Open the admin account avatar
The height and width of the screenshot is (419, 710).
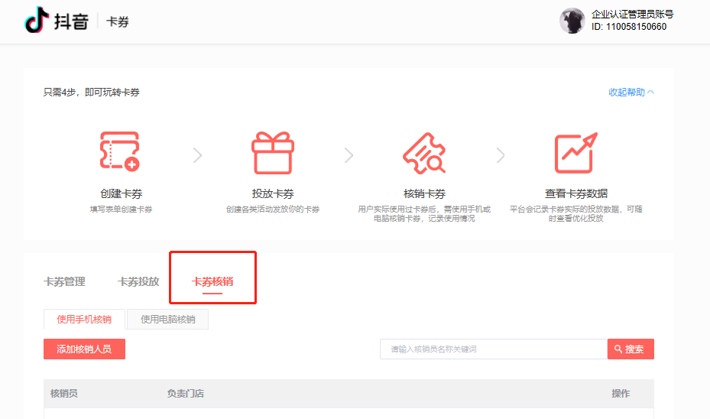[x=572, y=21]
